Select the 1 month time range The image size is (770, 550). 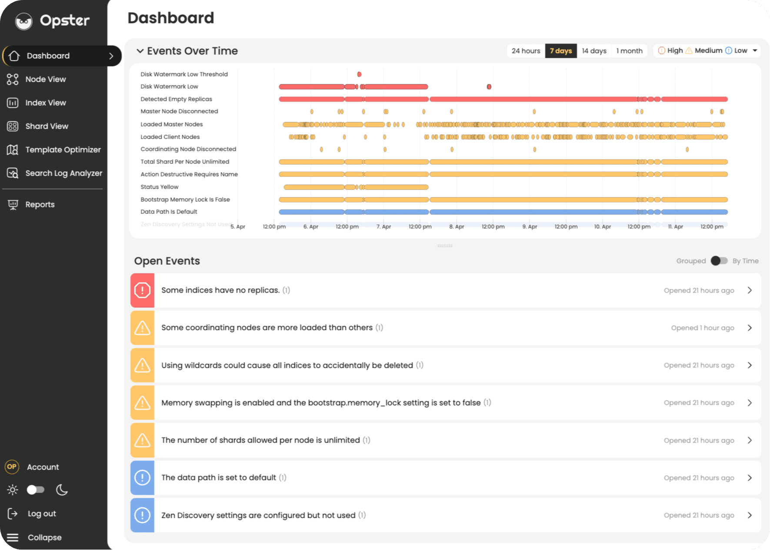pyautogui.click(x=629, y=50)
